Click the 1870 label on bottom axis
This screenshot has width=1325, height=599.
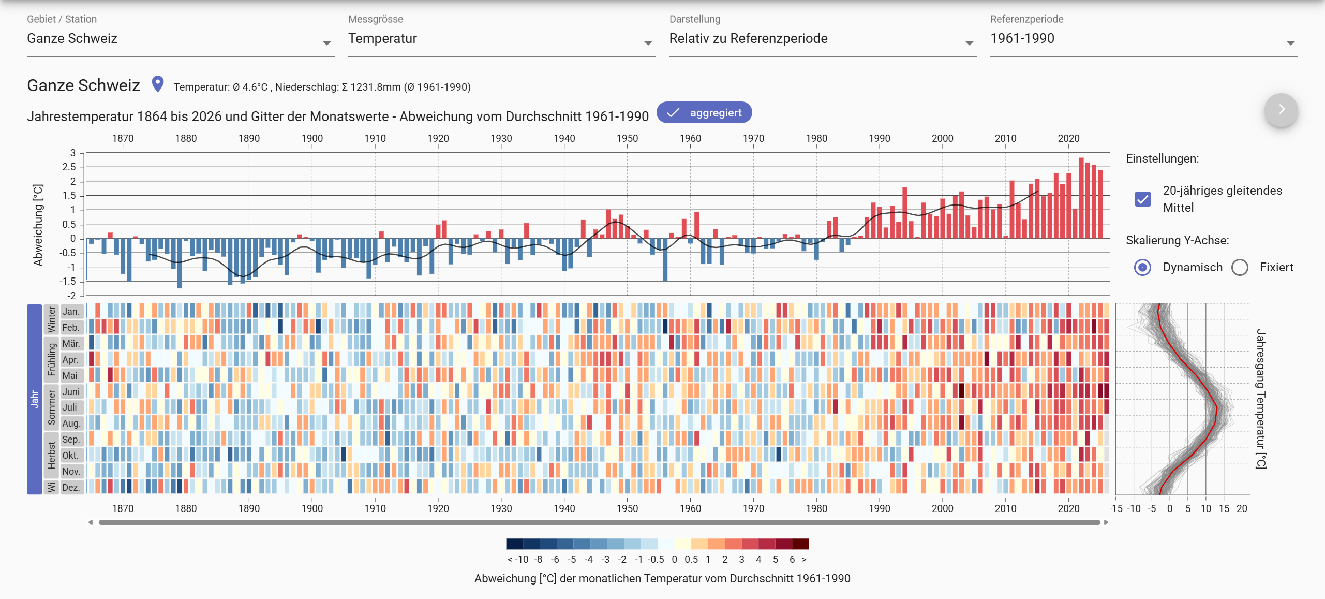123,508
